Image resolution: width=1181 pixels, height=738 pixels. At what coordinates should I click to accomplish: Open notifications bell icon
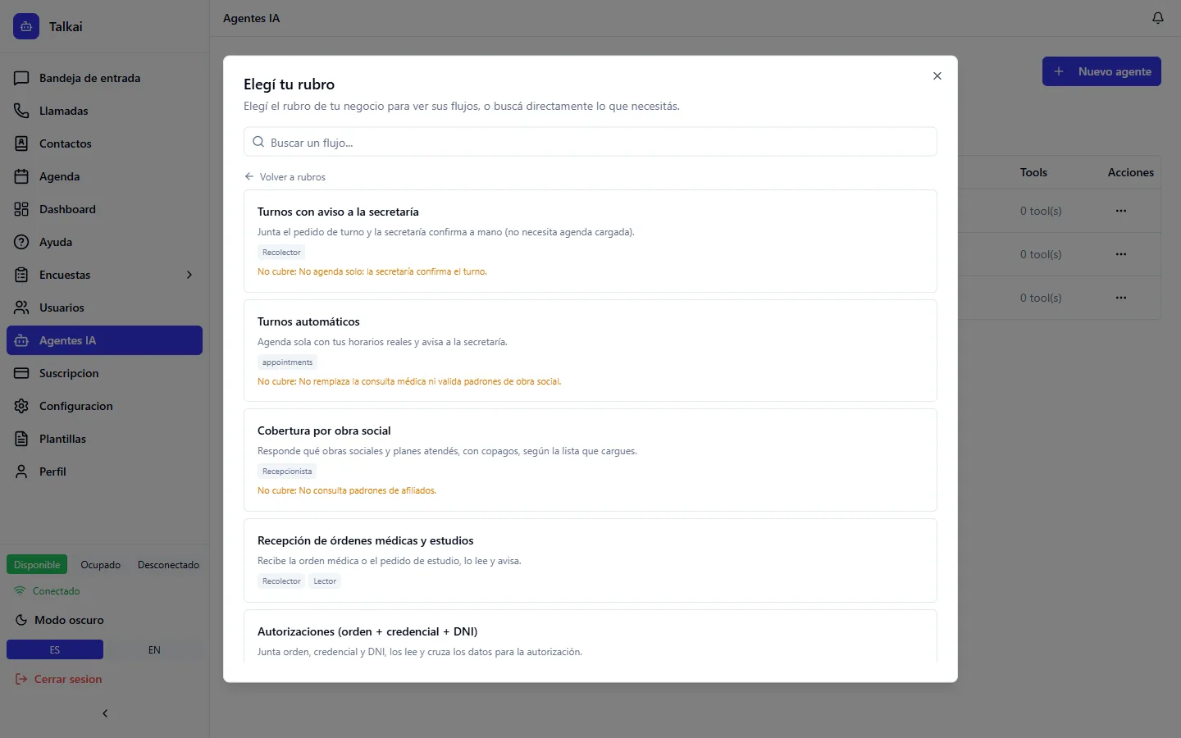click(1158, 18)
